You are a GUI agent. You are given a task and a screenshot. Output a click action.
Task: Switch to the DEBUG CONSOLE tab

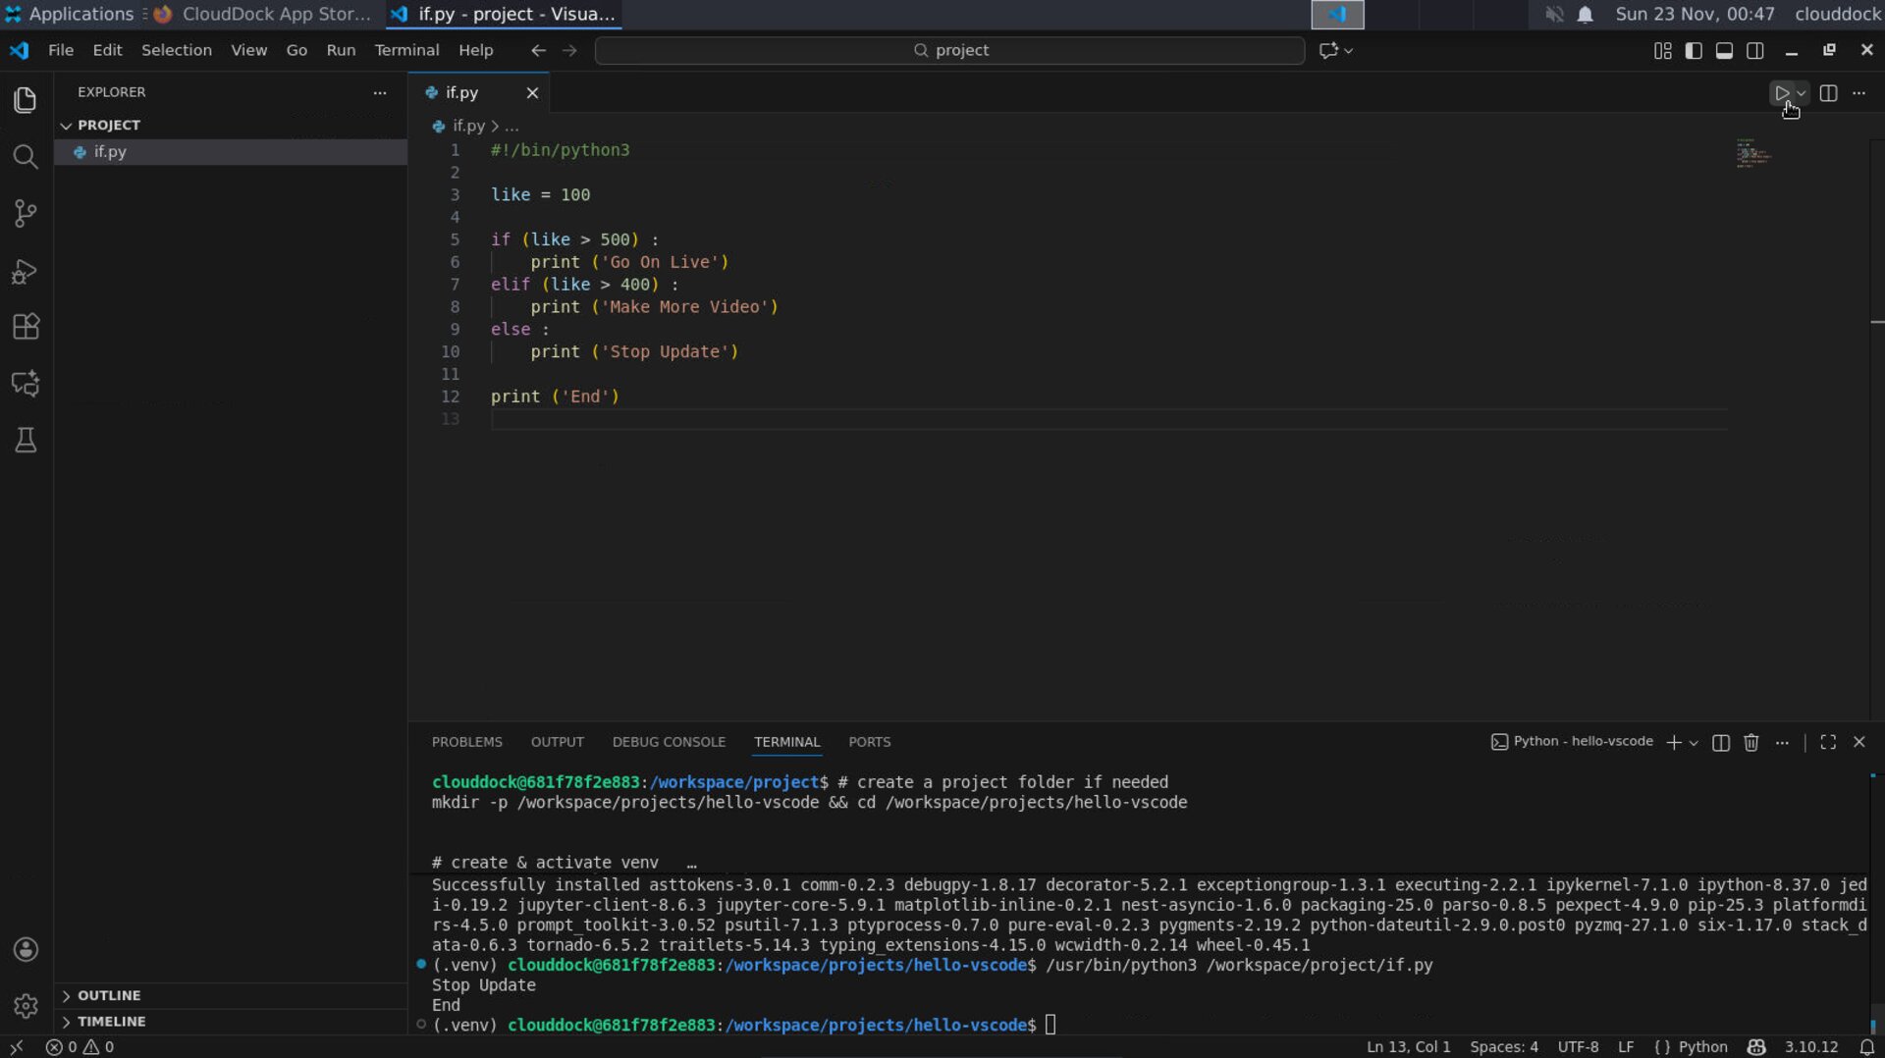669,742
